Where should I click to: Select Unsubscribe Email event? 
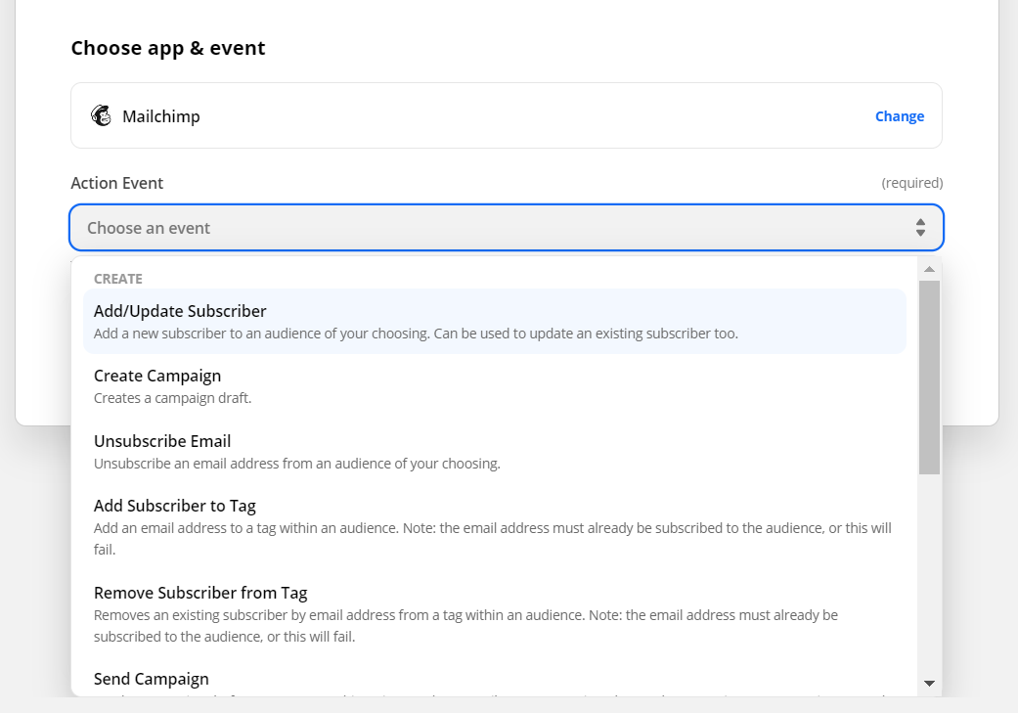click(494, 451)
